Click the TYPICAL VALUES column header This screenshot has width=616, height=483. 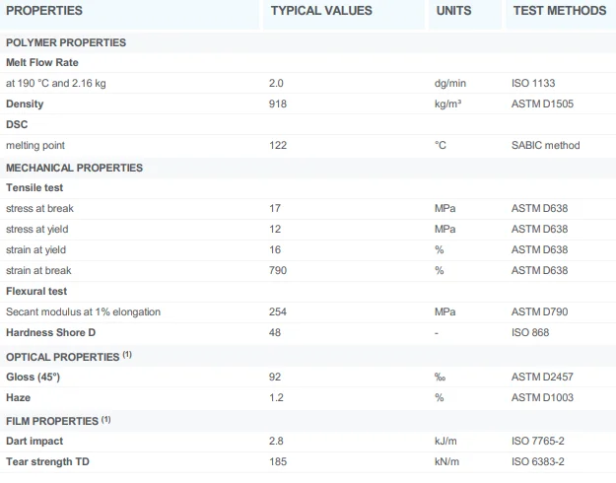coord(321,11)
